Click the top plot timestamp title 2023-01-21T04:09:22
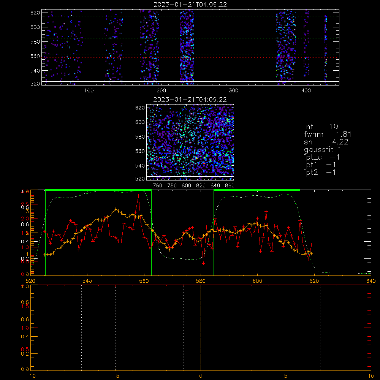This screenshot has height=380, width=380. coord(190,5)
